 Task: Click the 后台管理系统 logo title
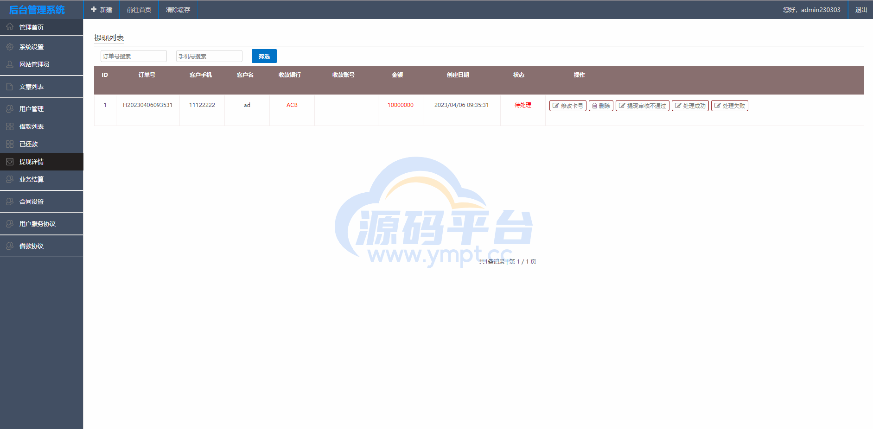[37, 10]
